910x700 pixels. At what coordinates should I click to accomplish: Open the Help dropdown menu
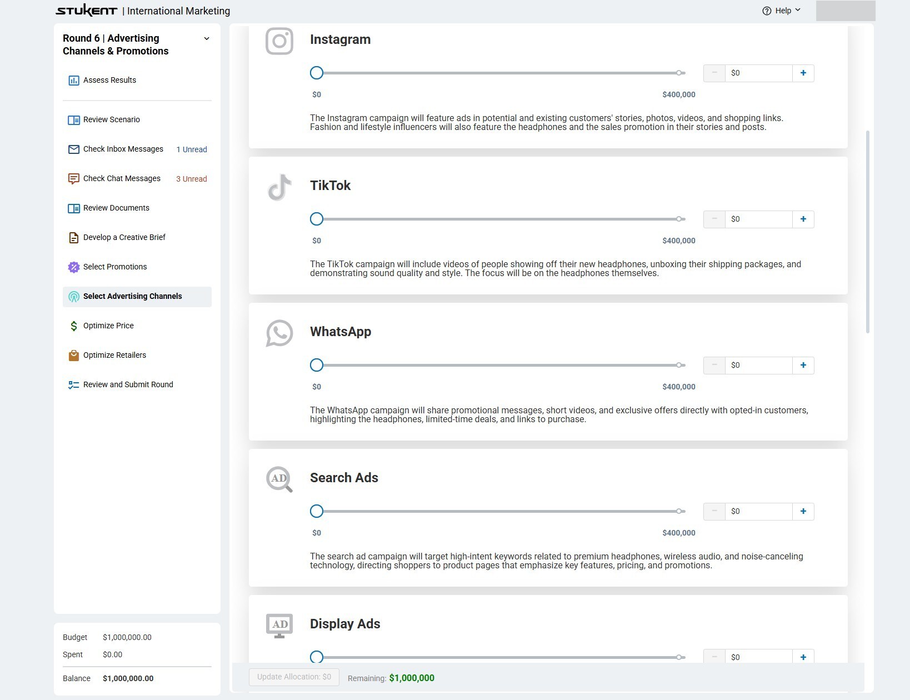(782, 11)
